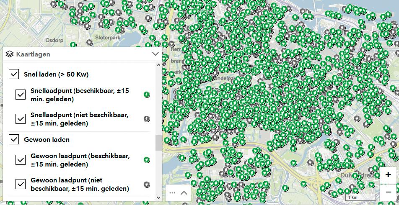Click green Gewoon laadpunt beschikbaar legend icon
This screenshot has height=205, width=399.
147,160
